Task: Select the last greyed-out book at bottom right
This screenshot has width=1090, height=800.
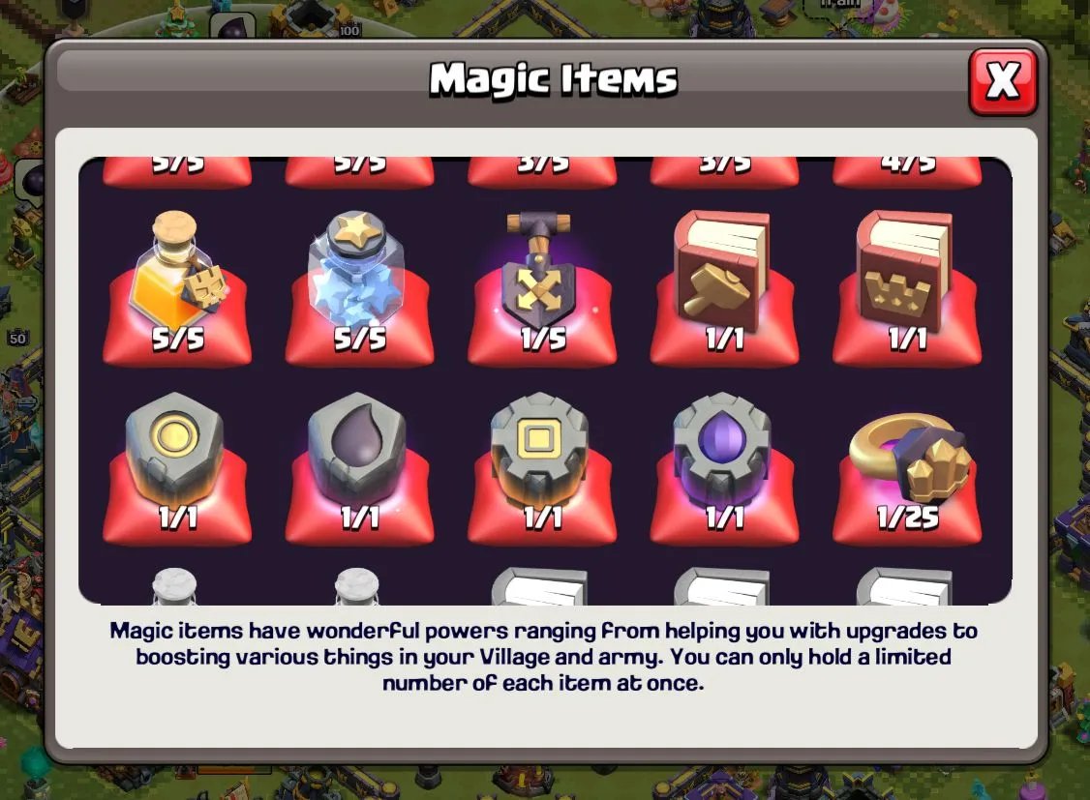Action: coord(904,586)
